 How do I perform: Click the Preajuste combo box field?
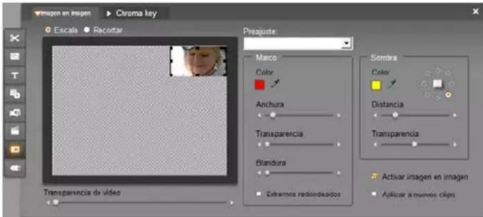pyautogui.click(x=298, y=44)
